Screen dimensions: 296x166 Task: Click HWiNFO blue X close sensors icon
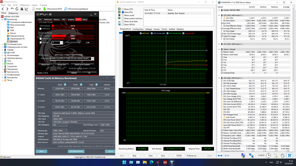tap(289, 155)
